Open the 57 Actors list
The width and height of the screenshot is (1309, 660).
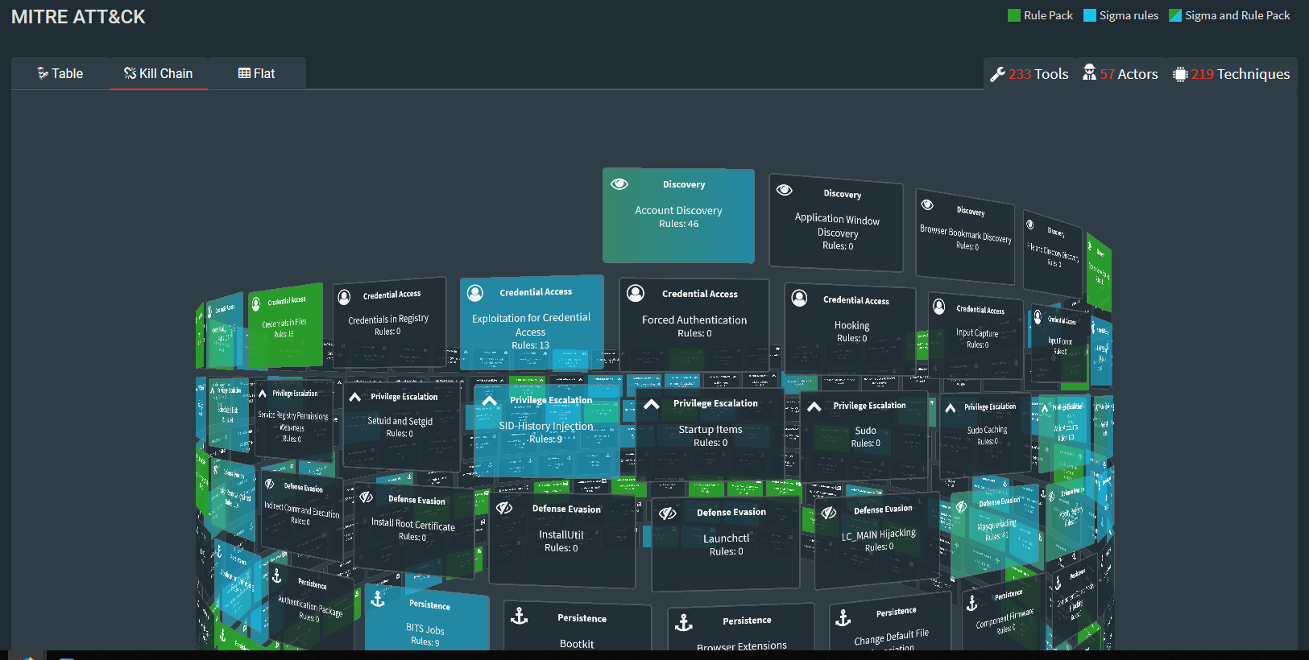[1129, 74]
